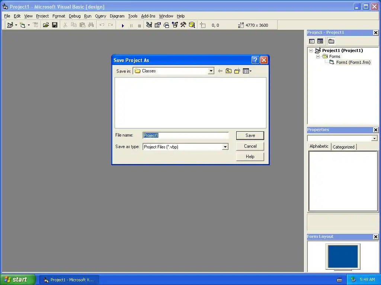Close the Properties panel

376,130
